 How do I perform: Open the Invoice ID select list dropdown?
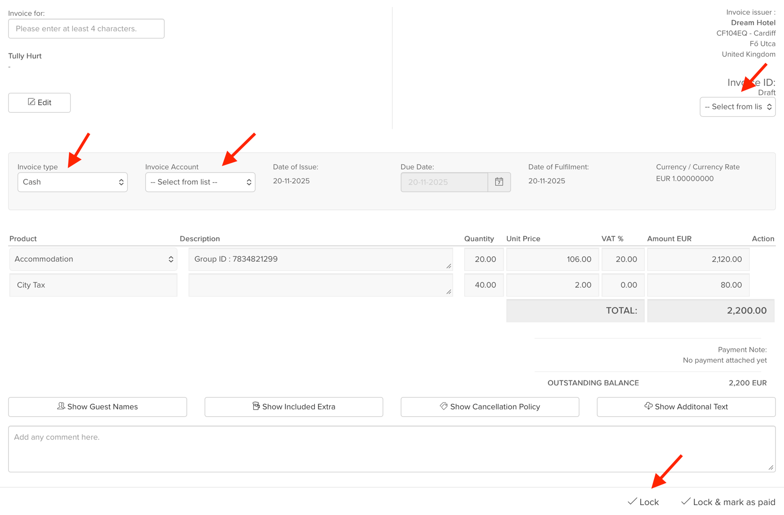click(x=737, y=107)
